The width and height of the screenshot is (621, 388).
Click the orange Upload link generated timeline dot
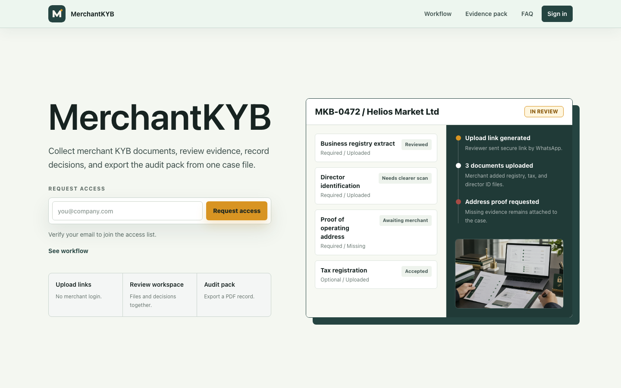pyautogui.click(x=458, y=138)
